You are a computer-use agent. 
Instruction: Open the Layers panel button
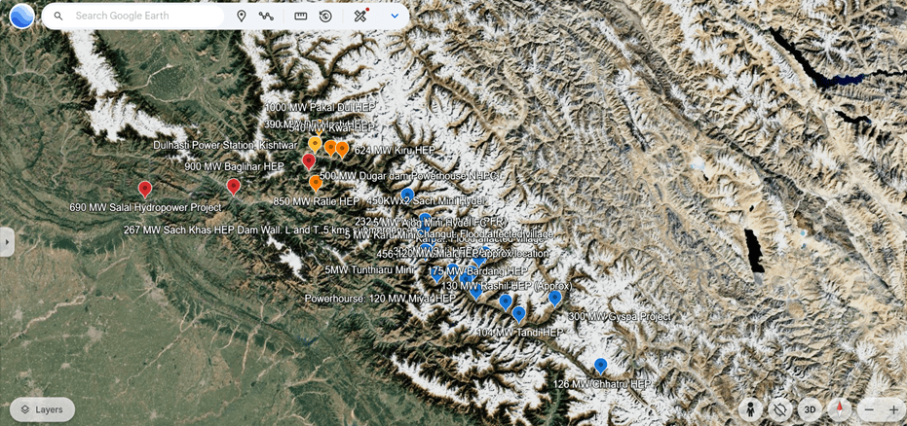point(42,409)
